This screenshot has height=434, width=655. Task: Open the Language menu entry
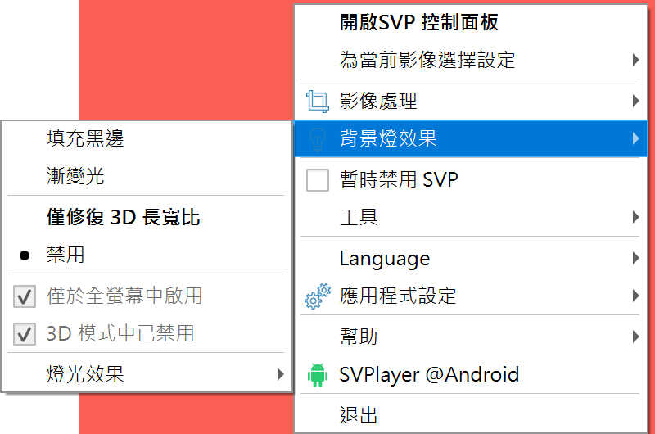[471, 258]
